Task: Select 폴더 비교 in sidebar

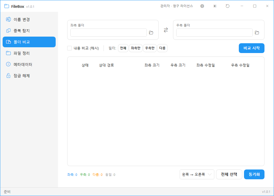Action: pyautogui.click(x=29, y=42)
